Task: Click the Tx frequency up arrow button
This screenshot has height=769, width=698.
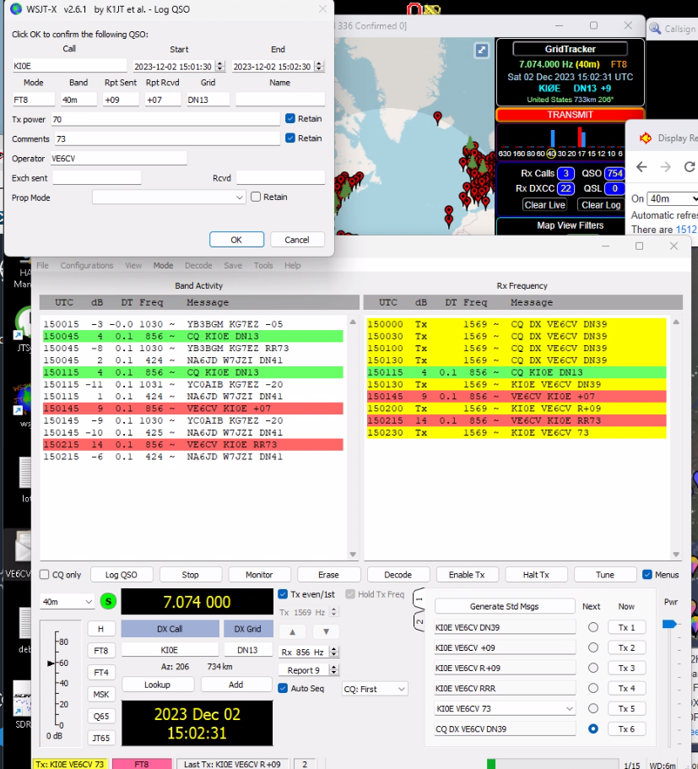Action: pyautogui.click(x=292, y=631)
